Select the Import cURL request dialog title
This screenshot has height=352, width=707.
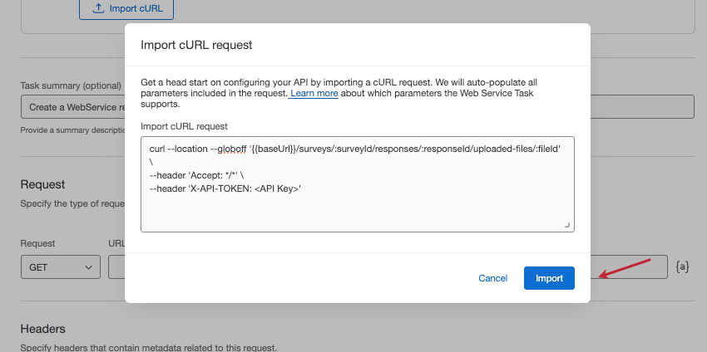(196, 45)
